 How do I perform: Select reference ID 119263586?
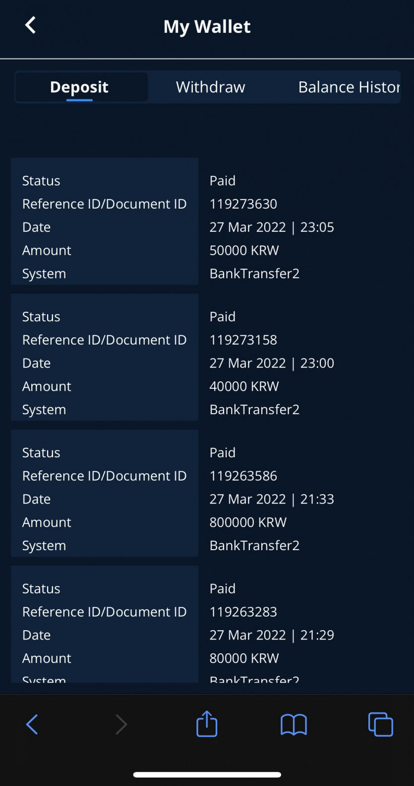(x=243, y=476)
